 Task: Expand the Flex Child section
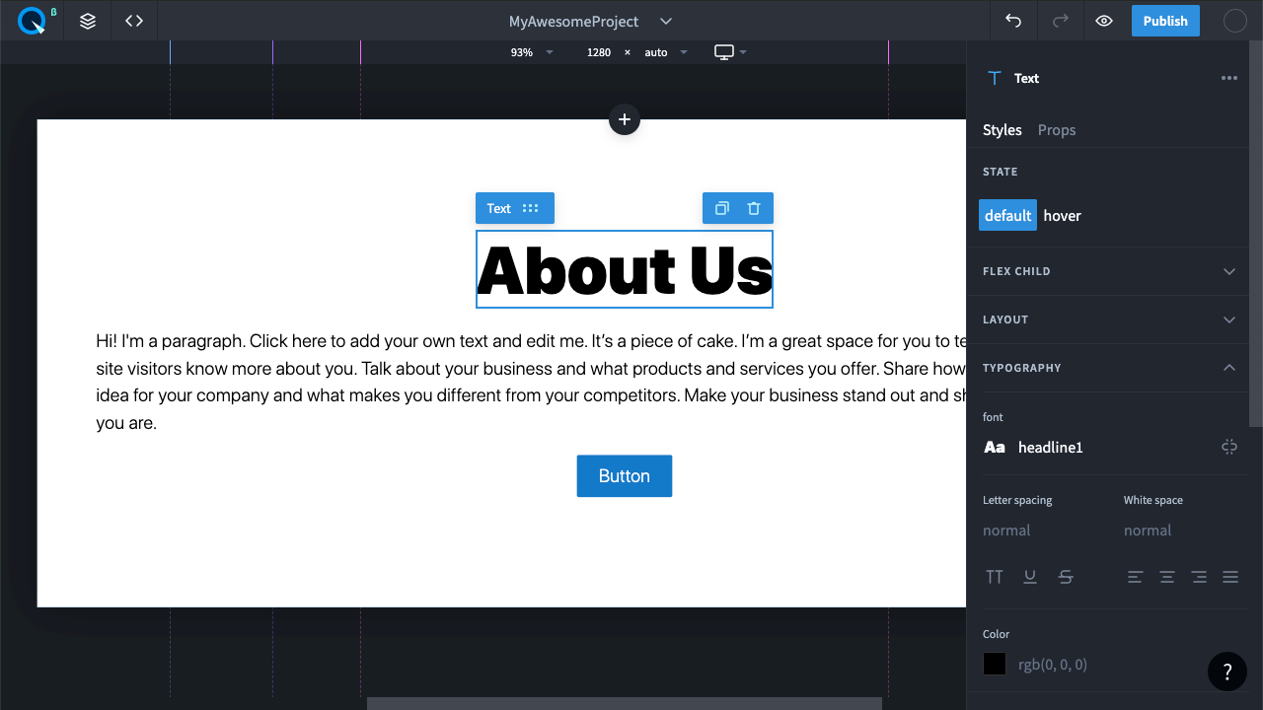coord(1228,271)
